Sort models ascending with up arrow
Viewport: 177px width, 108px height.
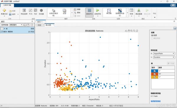point(28,25)
